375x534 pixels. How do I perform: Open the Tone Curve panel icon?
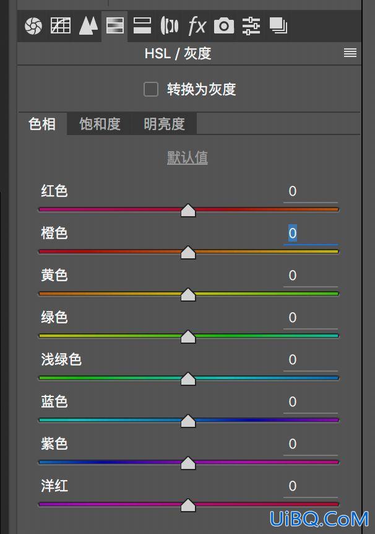[x=61, y=25]
